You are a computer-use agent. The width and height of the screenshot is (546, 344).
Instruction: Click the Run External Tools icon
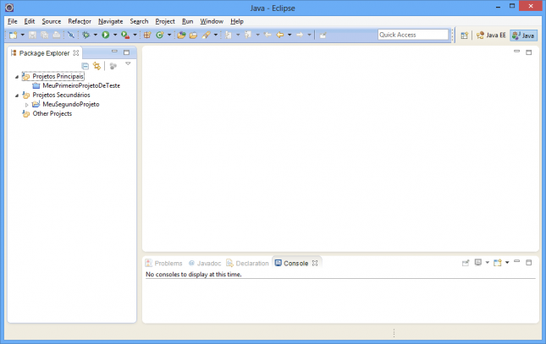point(125,35)
